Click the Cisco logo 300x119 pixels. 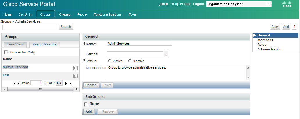(x=287, y=4)
